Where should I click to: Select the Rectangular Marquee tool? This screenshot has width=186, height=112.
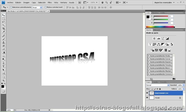pos(3,19)
